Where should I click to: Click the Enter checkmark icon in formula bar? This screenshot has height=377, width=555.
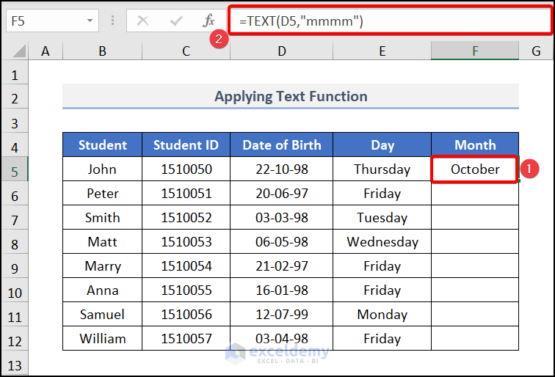tap(175, 21)
